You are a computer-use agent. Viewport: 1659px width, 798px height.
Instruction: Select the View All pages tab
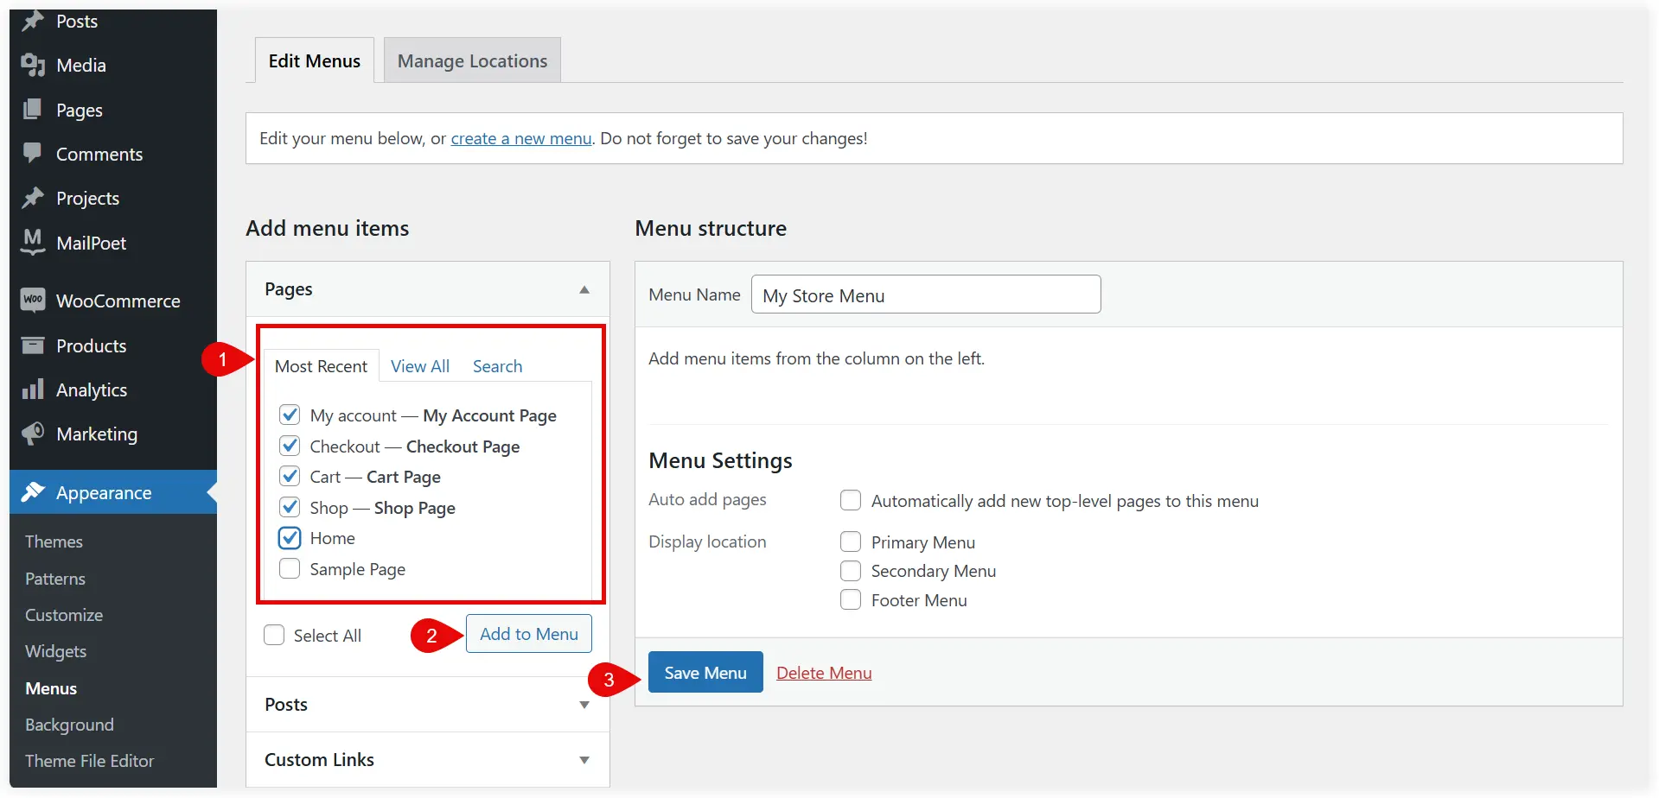coord(420,366)
